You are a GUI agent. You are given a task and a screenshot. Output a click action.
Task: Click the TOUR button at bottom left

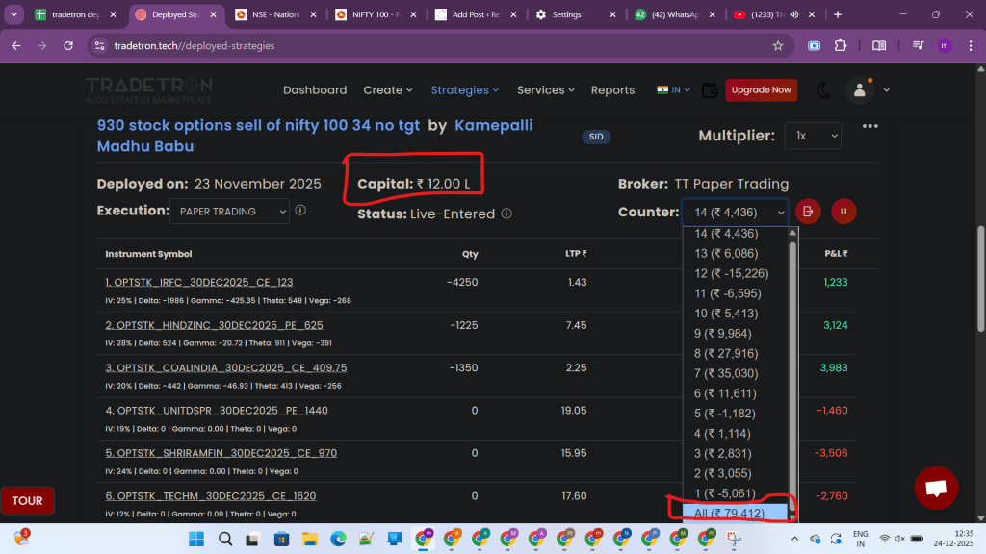[27, 500]
